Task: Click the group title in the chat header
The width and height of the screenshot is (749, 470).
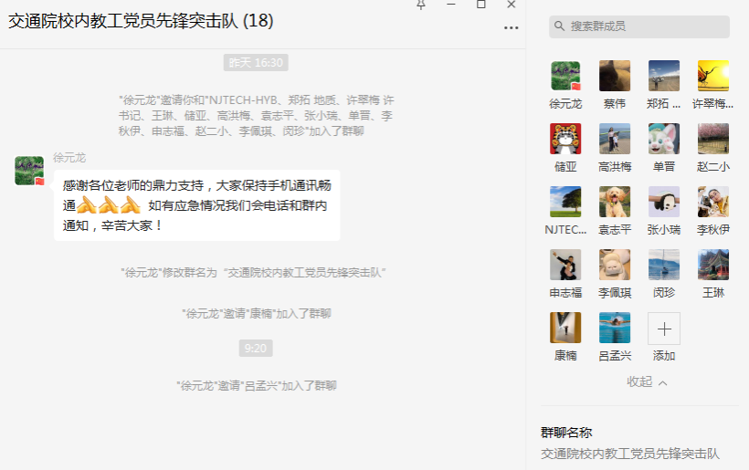Action: click(141, 21)
